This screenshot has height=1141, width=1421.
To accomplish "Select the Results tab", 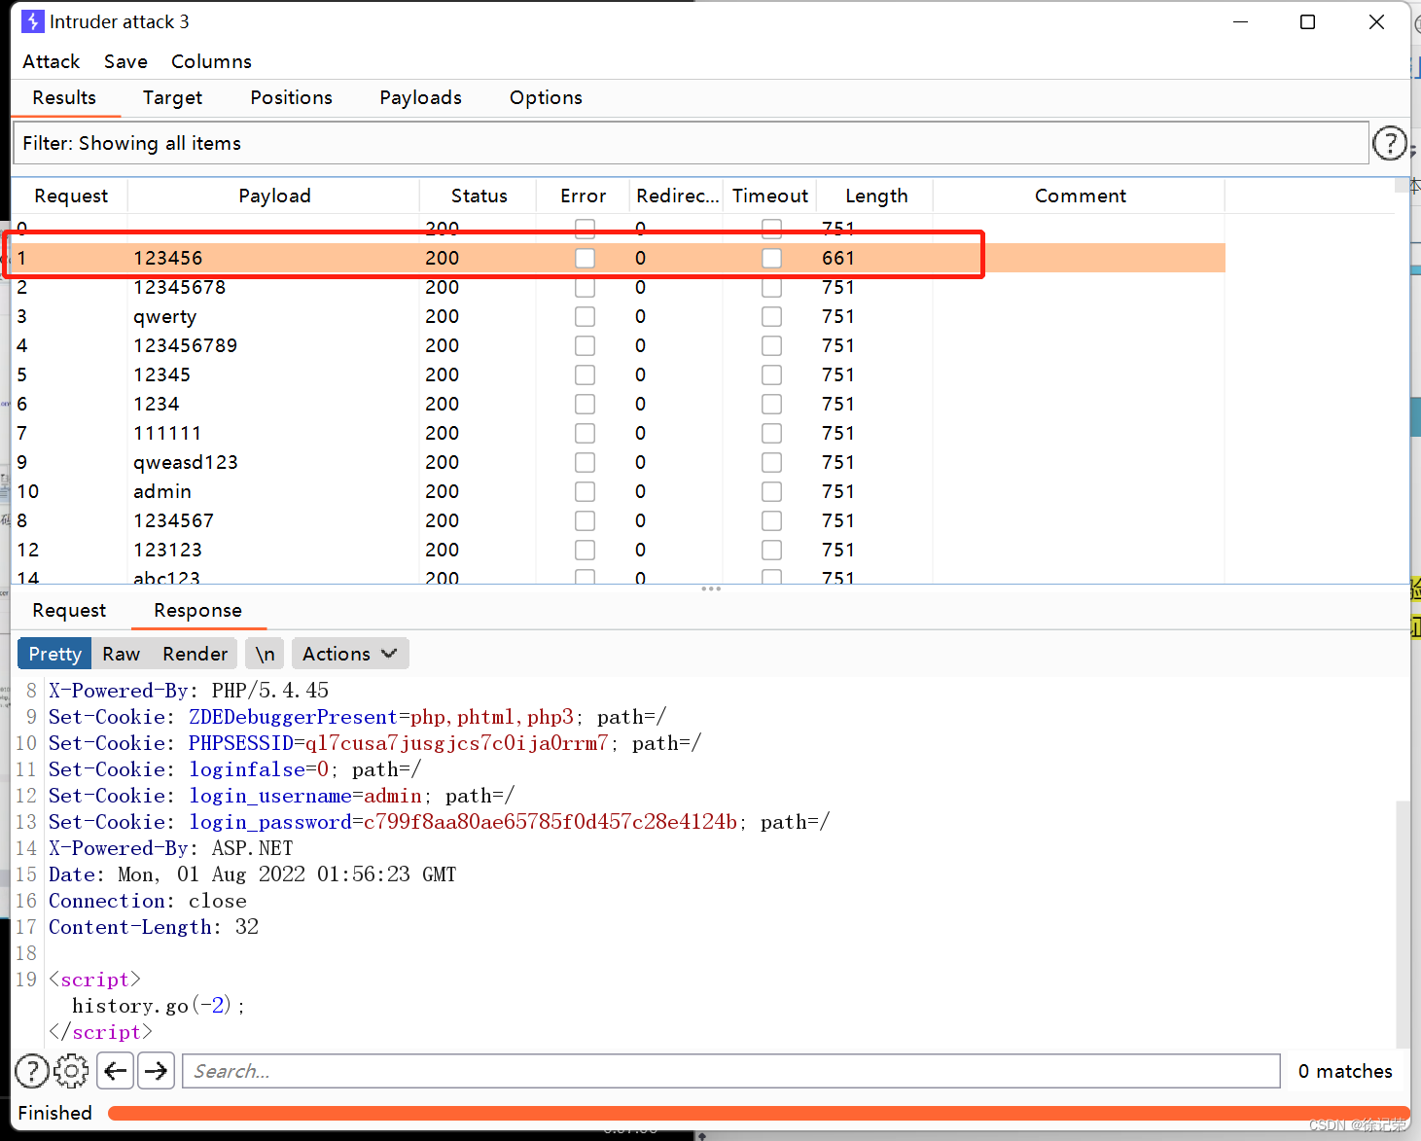I will click(64, 97).
